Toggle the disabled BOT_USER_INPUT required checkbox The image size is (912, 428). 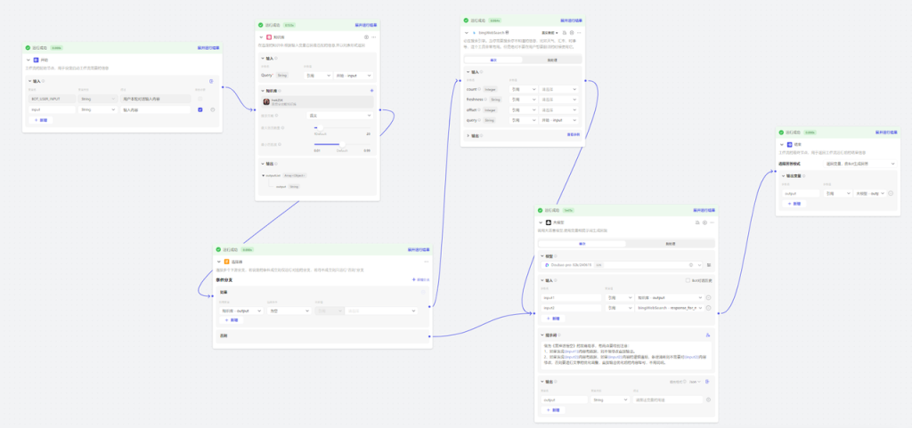pos(200,100)
